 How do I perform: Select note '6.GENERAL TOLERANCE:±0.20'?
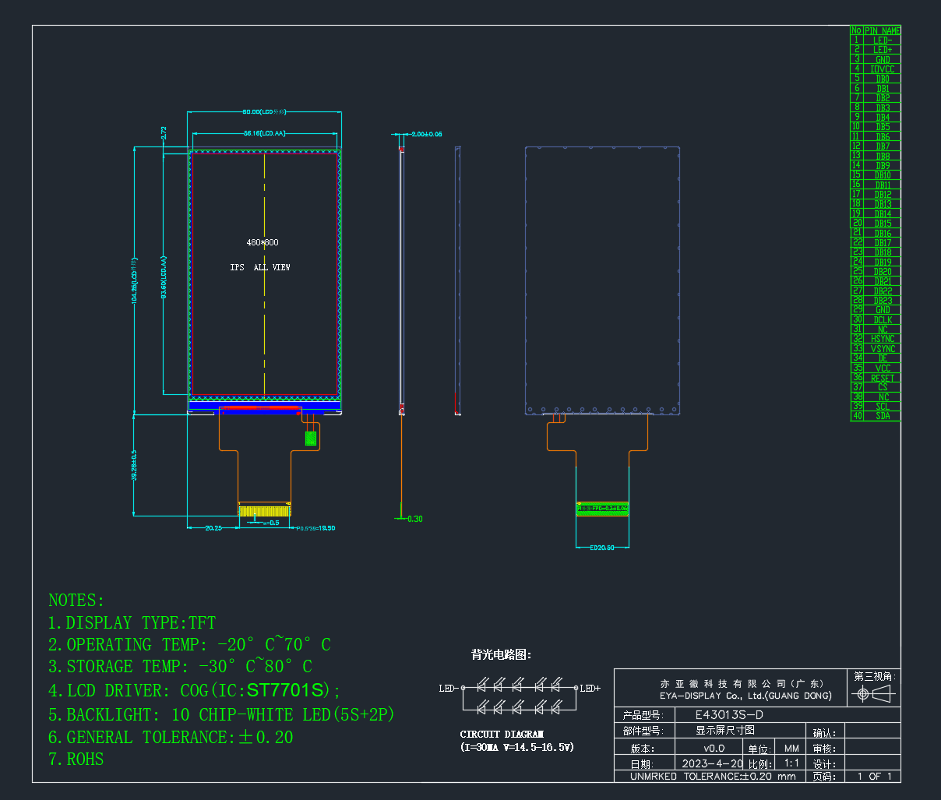point(171,737)
